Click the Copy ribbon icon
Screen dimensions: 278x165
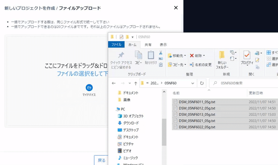pos(138,55)
